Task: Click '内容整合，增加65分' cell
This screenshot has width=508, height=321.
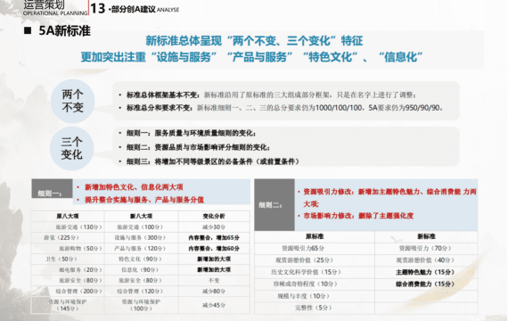Action: (x=214, y=238)
